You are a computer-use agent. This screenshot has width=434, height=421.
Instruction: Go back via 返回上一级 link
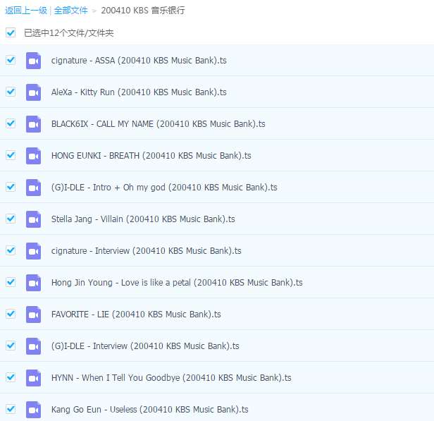click(26, 11)
